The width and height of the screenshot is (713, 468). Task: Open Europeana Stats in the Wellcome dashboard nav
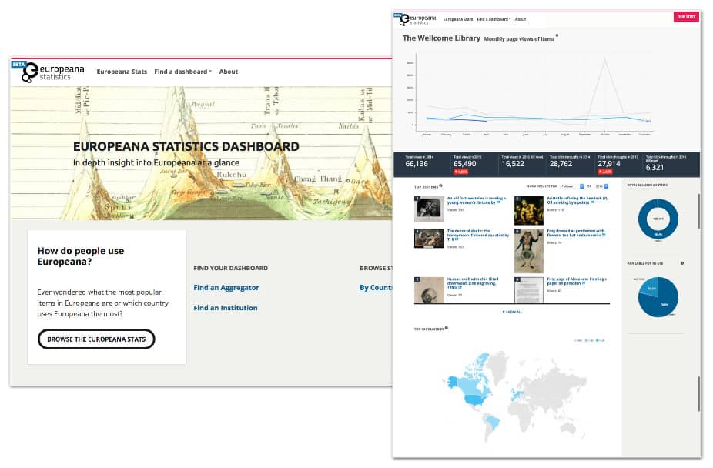point(458,19)
